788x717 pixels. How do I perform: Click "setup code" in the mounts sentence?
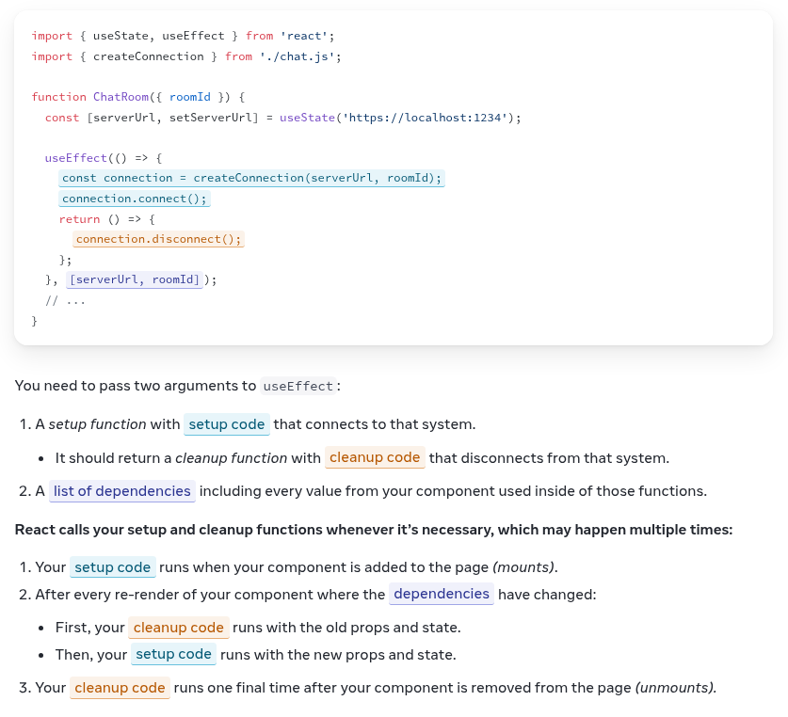(112, 567)
